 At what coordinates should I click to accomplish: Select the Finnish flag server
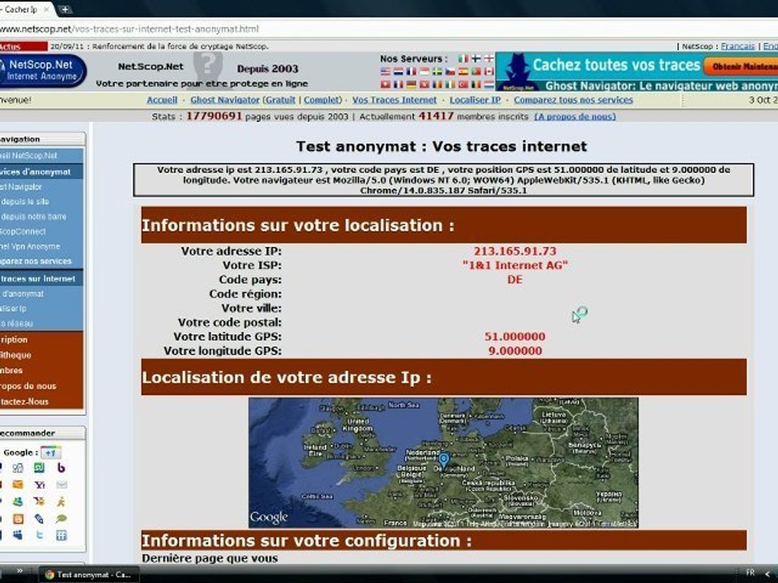[x=477, y=58]
